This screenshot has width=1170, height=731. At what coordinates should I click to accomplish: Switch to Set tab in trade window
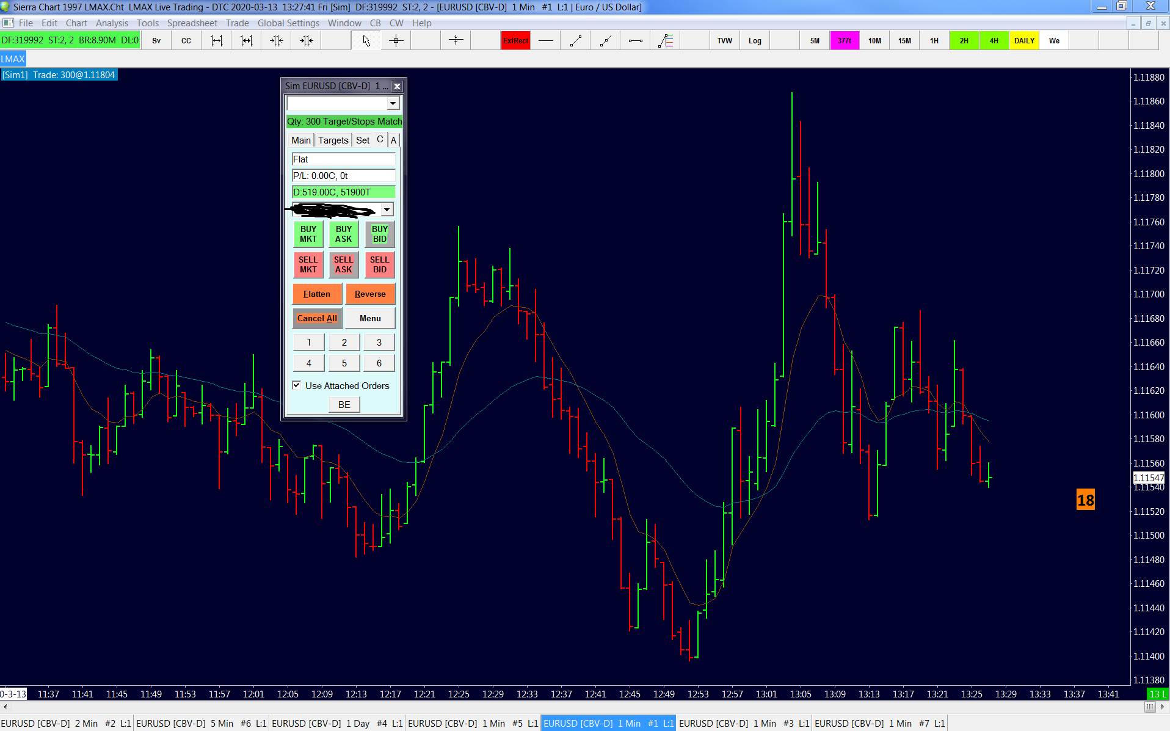coord(363,140)
